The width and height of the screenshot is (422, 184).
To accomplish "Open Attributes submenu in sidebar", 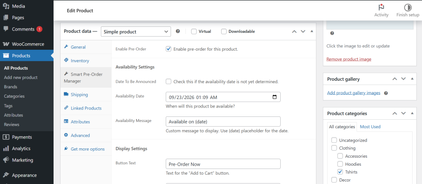I will tap(14, 115).
